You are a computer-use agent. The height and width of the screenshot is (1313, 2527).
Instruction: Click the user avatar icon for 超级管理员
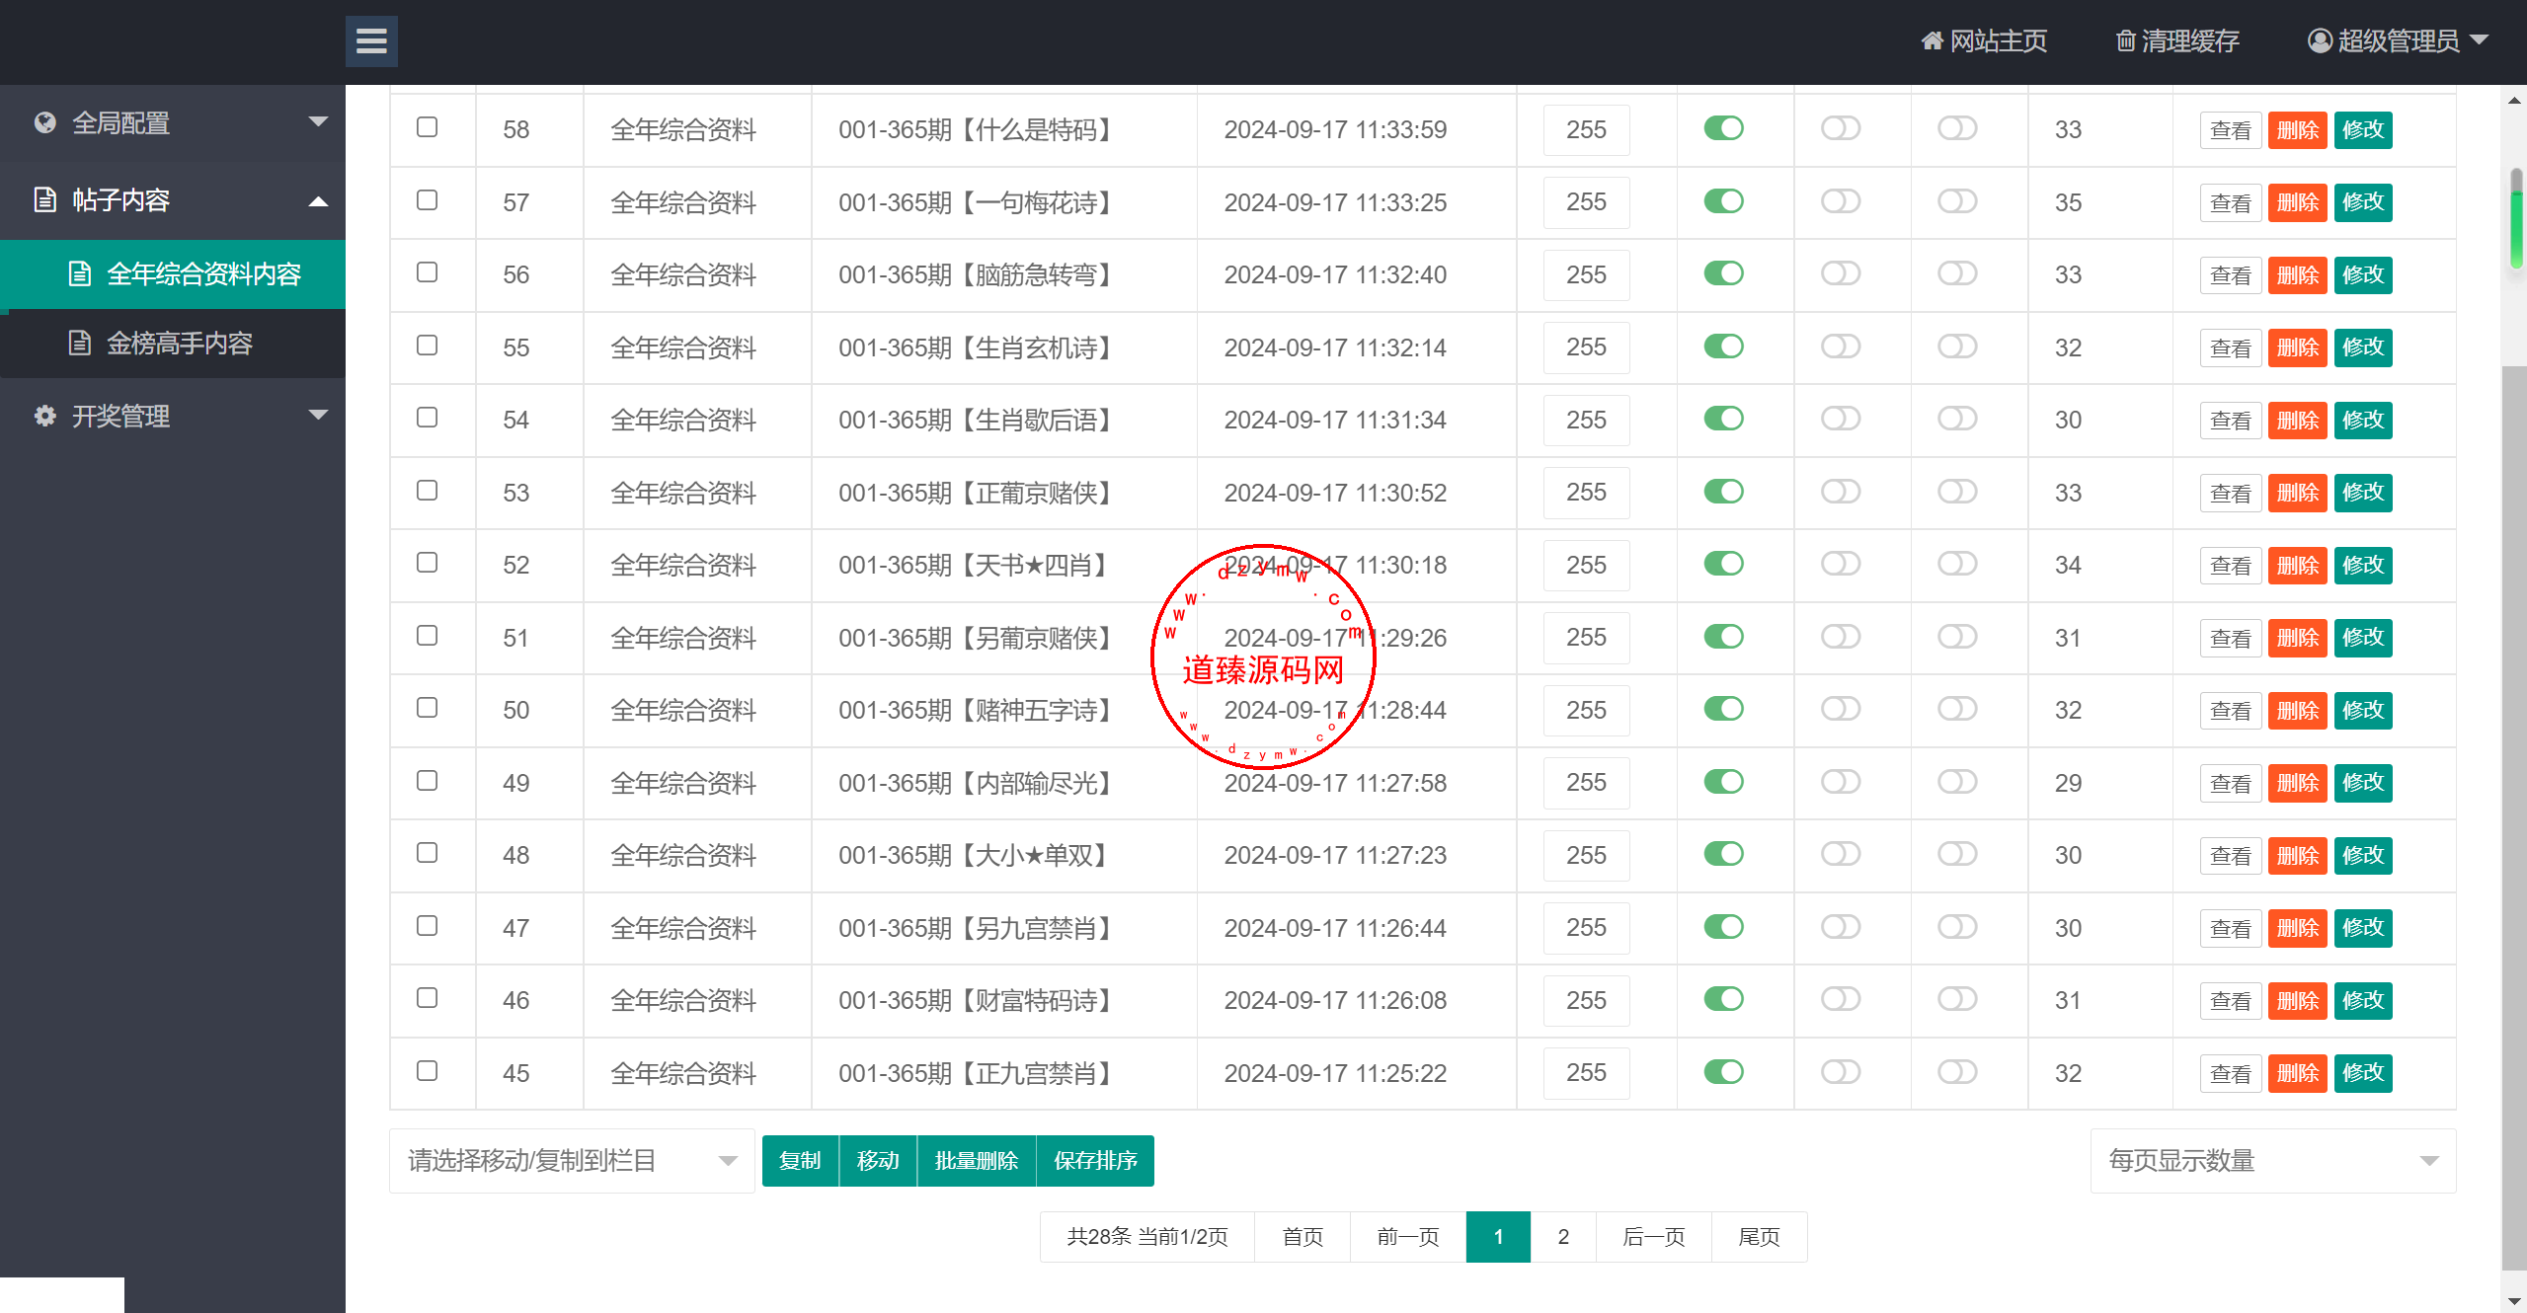[2320, 40]
